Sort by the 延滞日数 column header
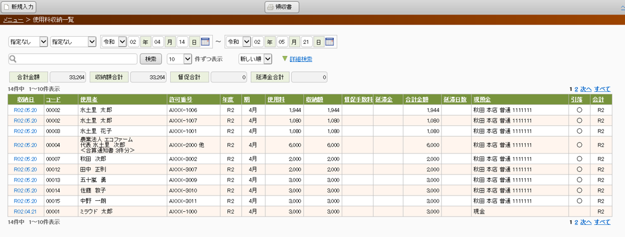Image resolution: width=625 pixels, height=237 pixels. pos(455,100)
